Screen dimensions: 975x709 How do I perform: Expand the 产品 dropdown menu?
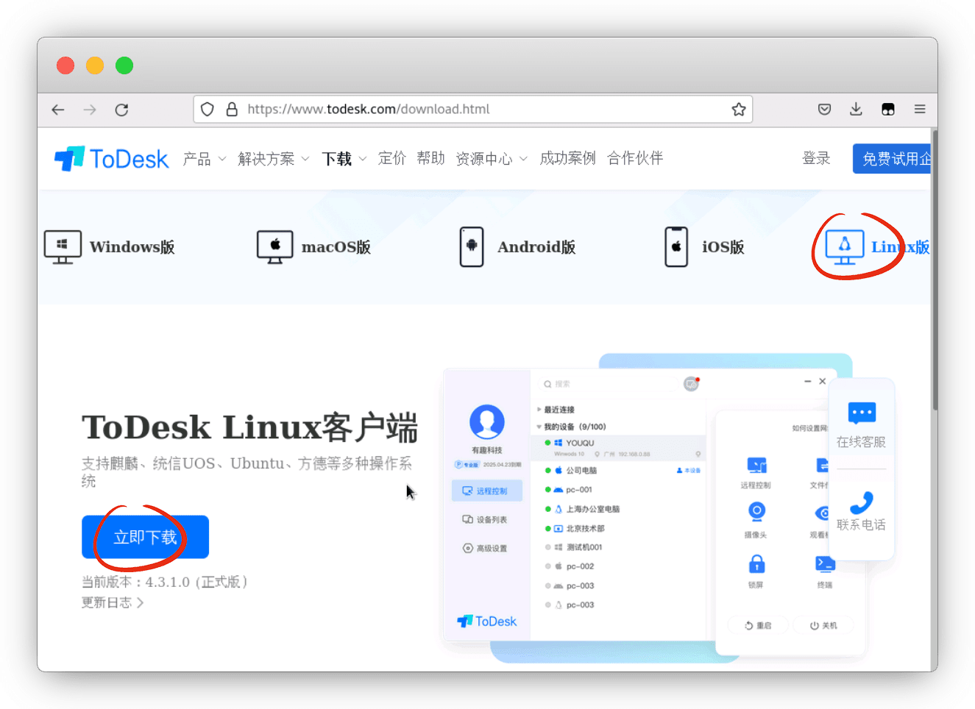click(x=204, y=159)
